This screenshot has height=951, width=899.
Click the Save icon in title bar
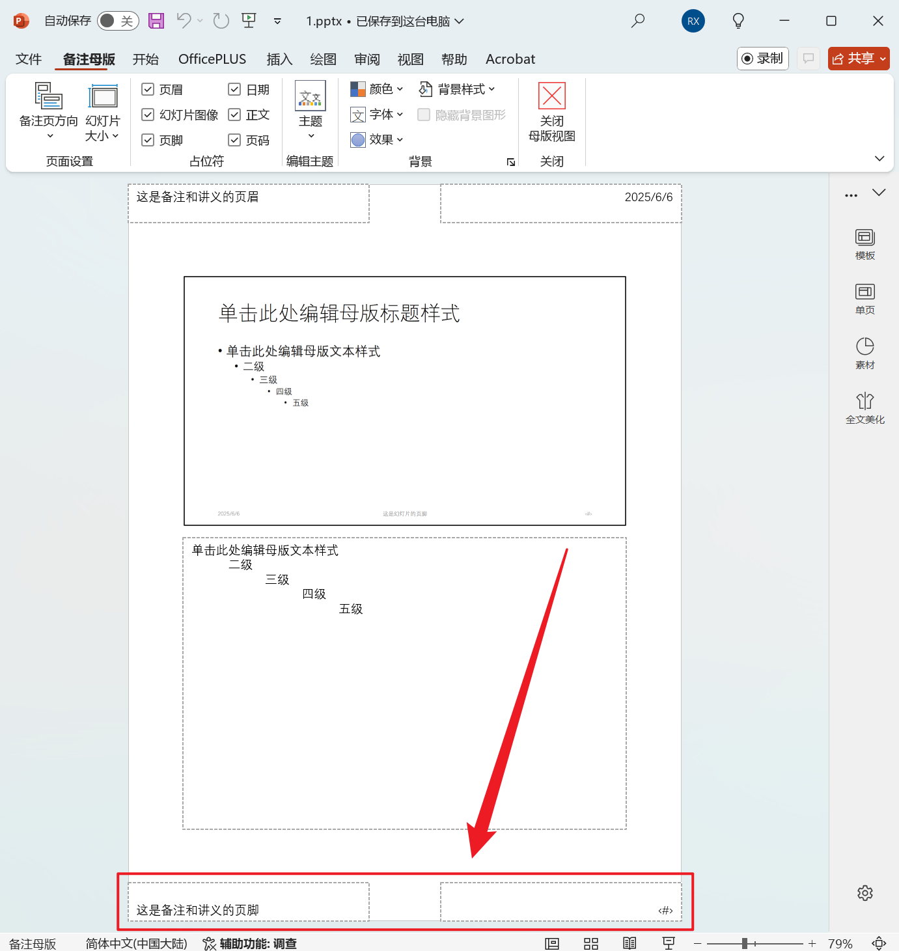point(156,21)
